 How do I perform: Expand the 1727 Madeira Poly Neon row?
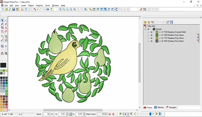[148, 38]
